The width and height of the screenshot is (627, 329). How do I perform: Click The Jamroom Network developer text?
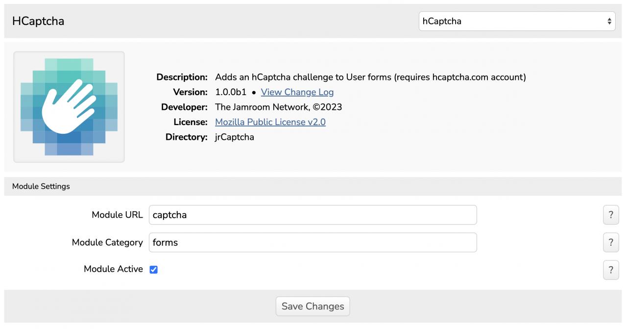tap(278, 107)
